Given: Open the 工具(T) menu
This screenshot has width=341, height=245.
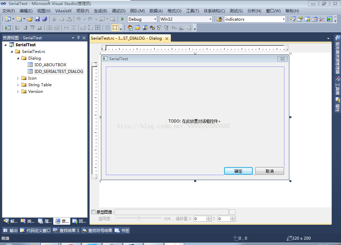Looking at the screenshot, I should [x=192, y=11].
